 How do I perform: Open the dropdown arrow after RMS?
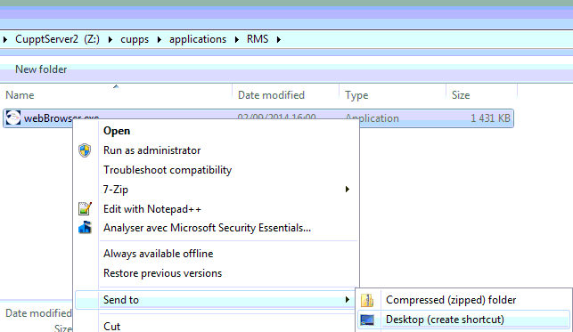[x=278, y=39]
